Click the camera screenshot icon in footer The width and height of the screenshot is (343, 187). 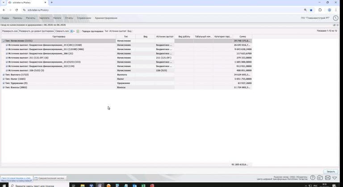[320, 178]
